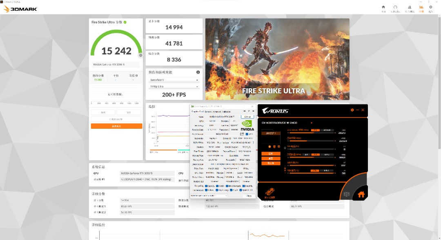Image resolution: width=441 pixels, height=240 pixels.
Task: Toggle the DirectCompute checkbox in GPU-Z
Action: point(227,186)
